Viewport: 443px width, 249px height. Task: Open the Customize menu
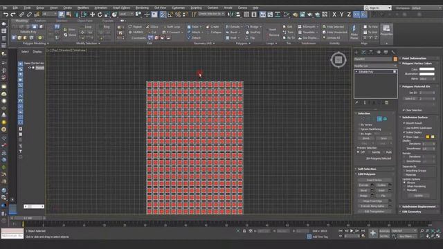pyautogui.click(x=179, y=8)
